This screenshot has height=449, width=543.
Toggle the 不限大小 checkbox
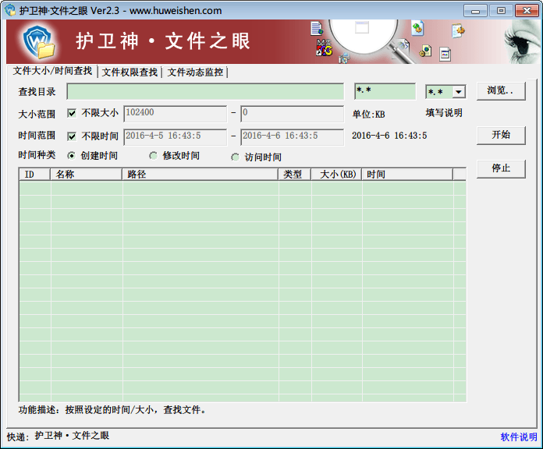click(72, 113)
